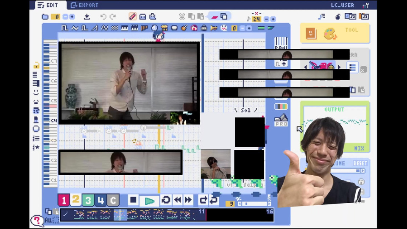The height and width of the screenshot is (229, 407).
Task: Switch to the EXPORT tab
Action: (x=85, y=5)
